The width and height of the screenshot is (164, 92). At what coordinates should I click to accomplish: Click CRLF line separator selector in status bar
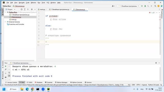(x=133, y=85)
